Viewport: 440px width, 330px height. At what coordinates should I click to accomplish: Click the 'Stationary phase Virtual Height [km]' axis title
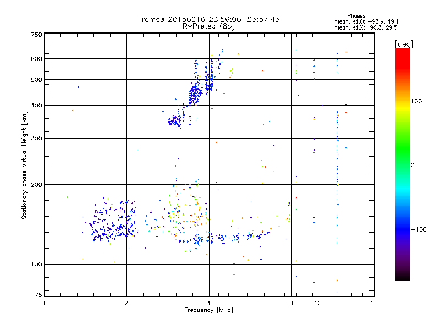click(x=24, y=165)
